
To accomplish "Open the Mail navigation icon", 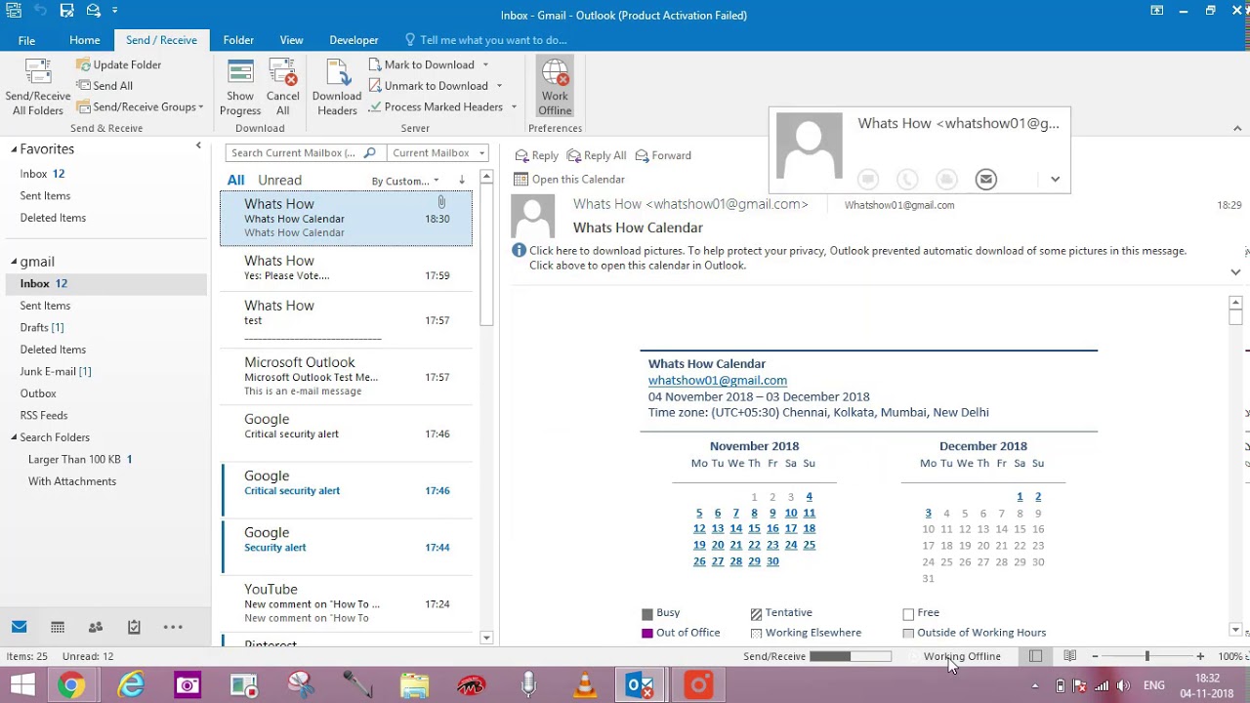I will (19, 627).
